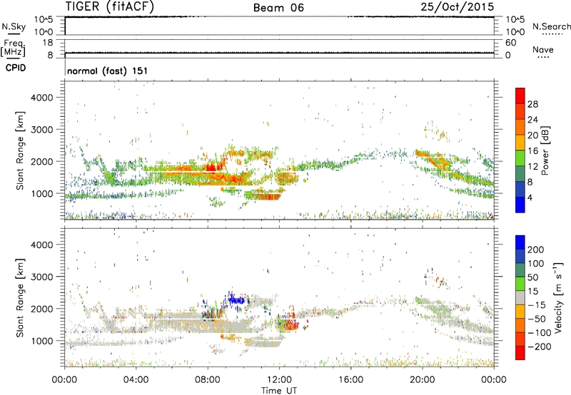
Task: Select the 1000 tick in the power panel
Action: [42, 193]
